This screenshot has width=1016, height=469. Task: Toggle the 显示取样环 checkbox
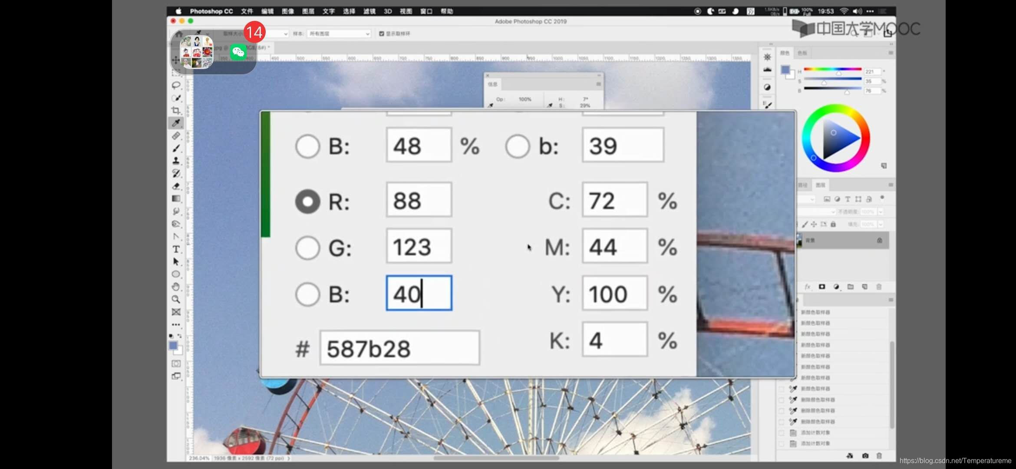(382, 33)
